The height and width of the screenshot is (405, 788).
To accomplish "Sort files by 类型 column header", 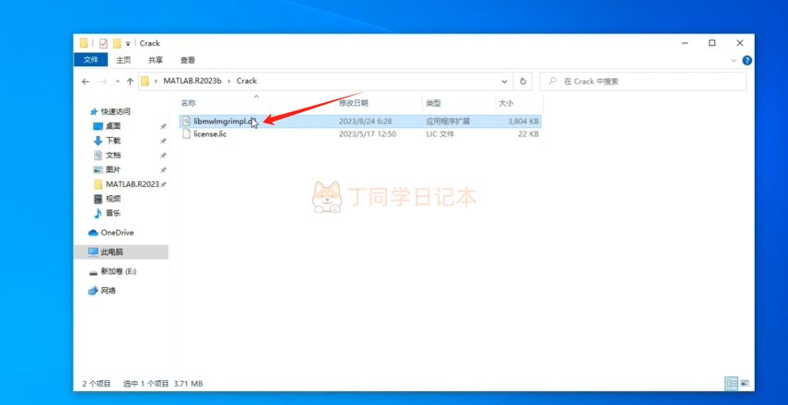I will 432,103.
